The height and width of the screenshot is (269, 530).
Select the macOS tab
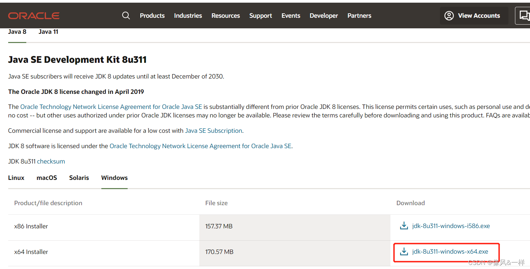coord(47,178)
